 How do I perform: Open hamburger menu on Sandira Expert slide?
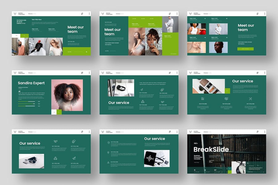[82, 73]
